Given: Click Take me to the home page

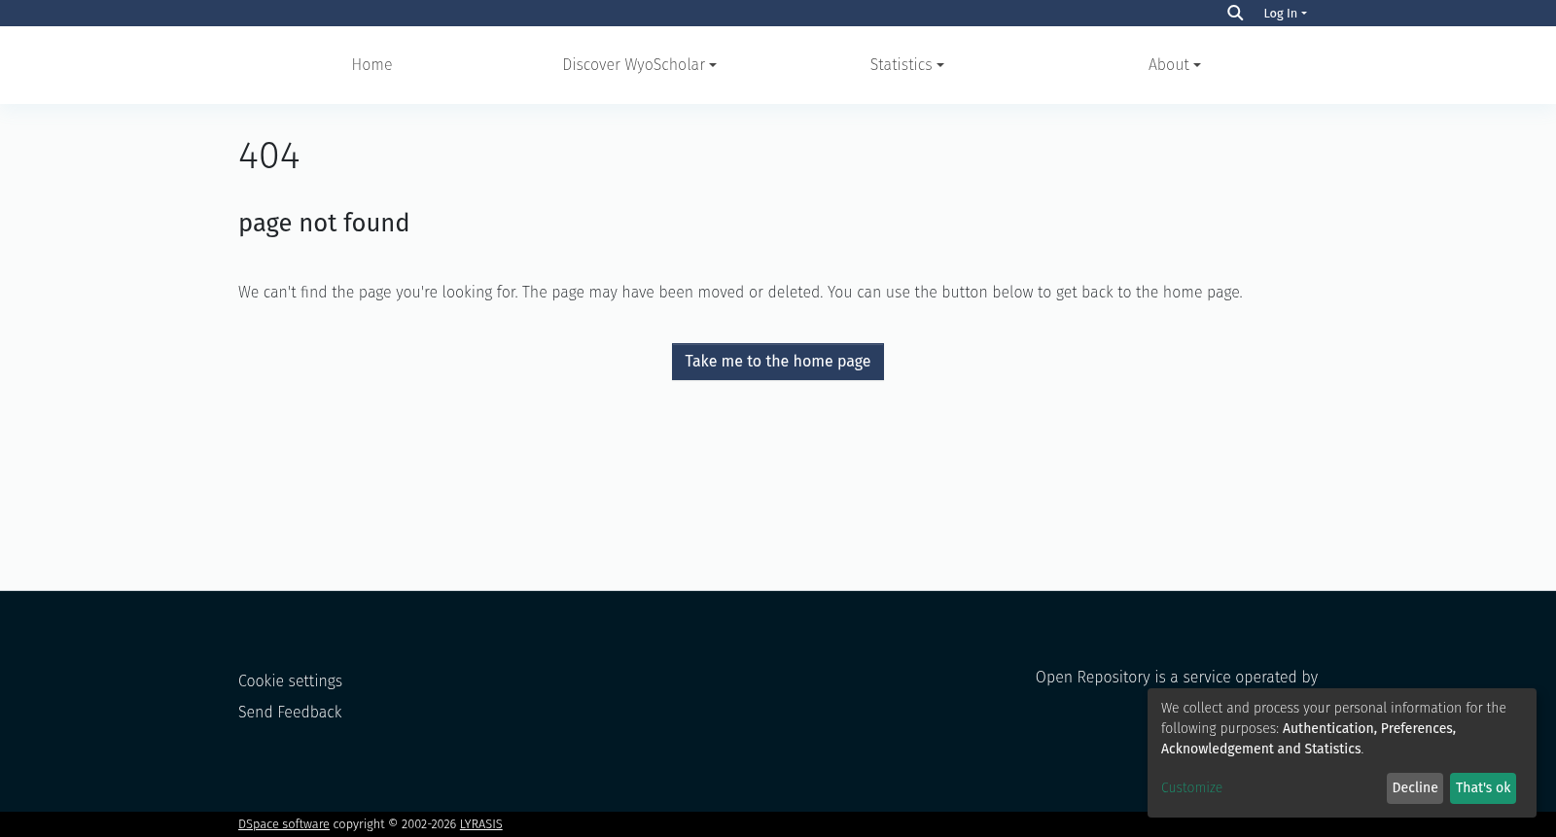Looking at the screenshot, I should click(x=778, y=362).
